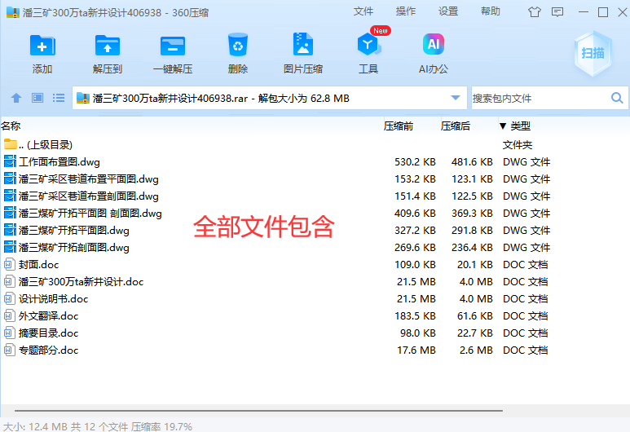Click the 一键解压 one-click extract icon
This screenshot has height=432, width=630.
click(173, 46)
